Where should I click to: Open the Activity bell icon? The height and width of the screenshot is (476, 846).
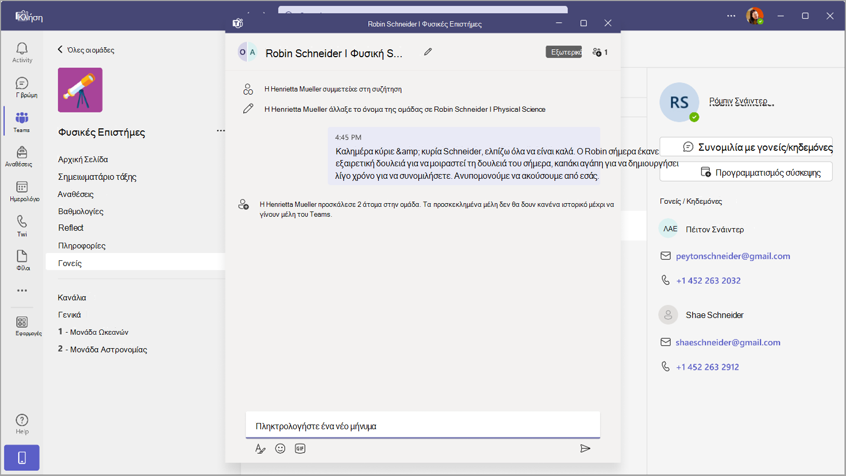pyautogui.click(x=22, y=48)
